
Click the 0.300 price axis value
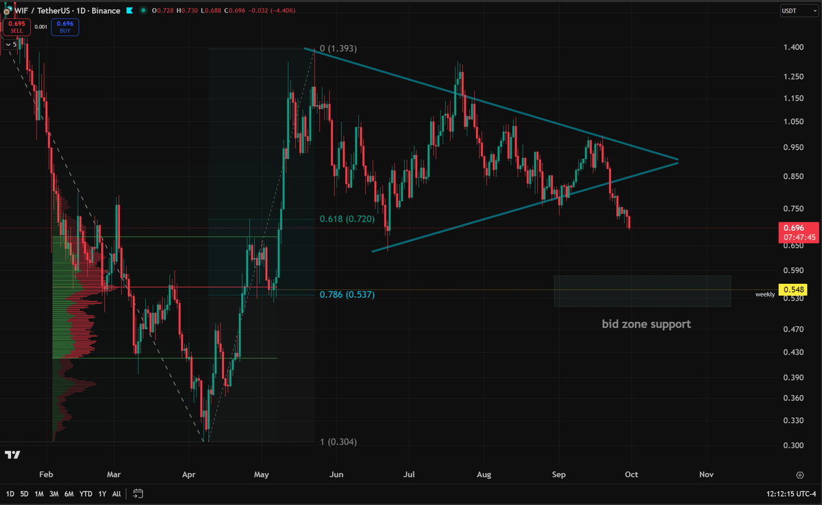(x=794, y=445)
